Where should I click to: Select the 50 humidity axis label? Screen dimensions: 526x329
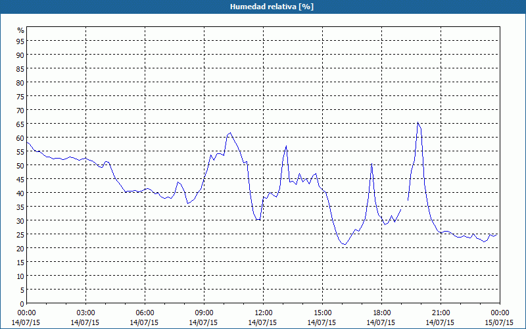tap(20, 165)
